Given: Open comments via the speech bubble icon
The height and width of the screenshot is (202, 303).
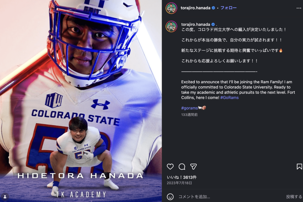Looking at the screenshot, I should 182,167.
